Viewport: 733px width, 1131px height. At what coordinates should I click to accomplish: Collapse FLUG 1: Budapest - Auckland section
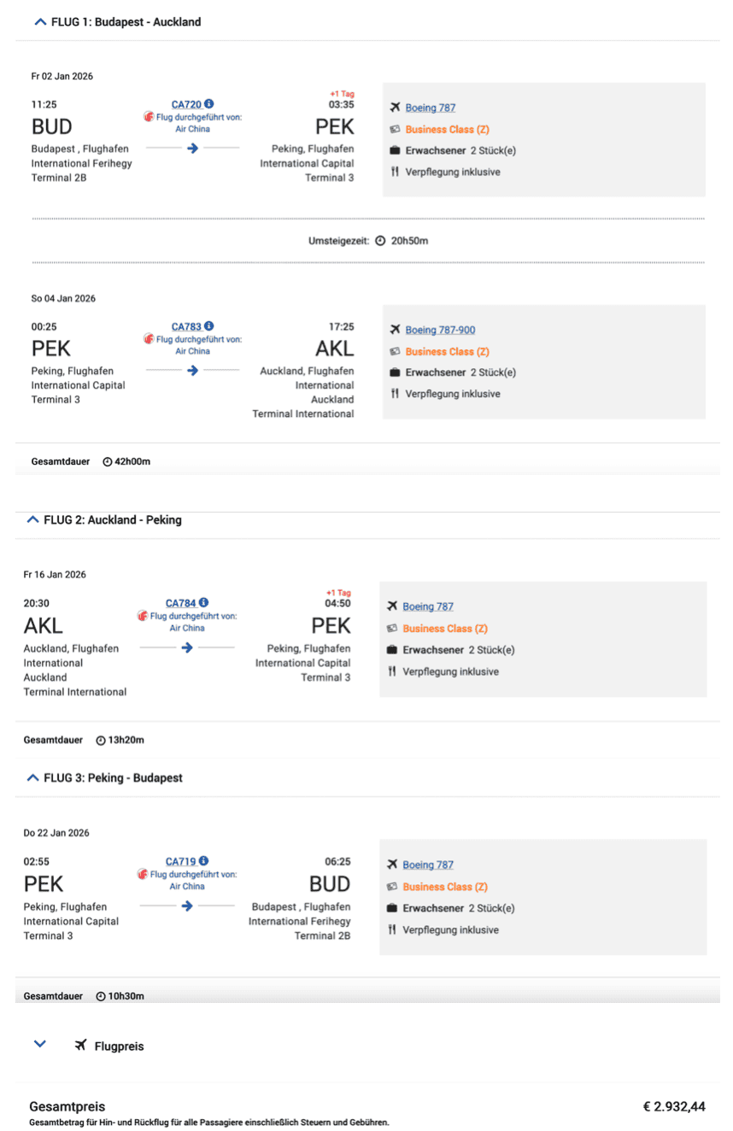pos(40,22)
